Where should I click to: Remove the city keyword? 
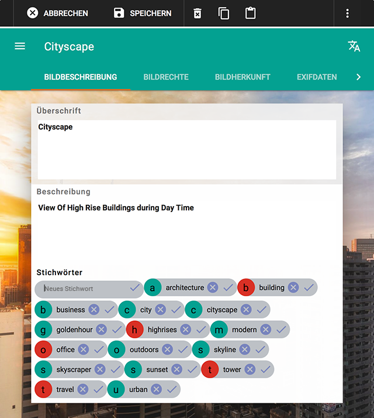160,310
